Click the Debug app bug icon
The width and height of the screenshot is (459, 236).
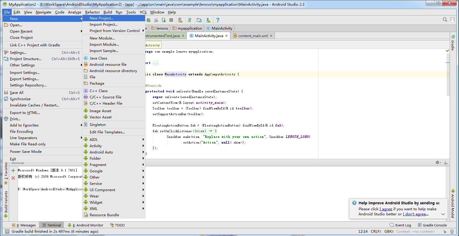149,20
